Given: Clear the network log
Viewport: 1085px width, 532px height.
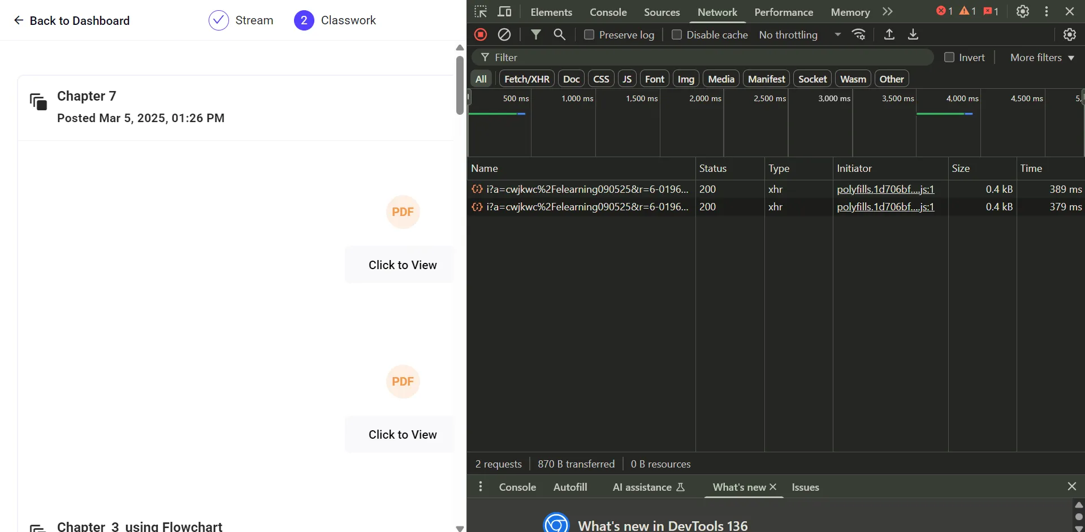Looking at the screenshot, I should pos(504,34).
